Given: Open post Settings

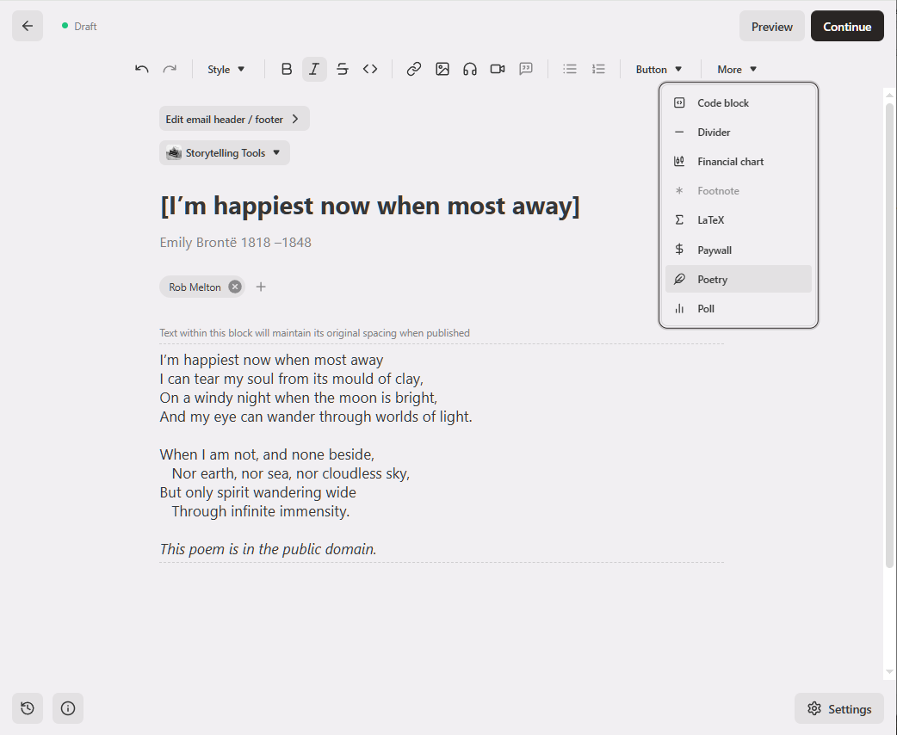Looking at the screenshot, I should click(838, 708).
